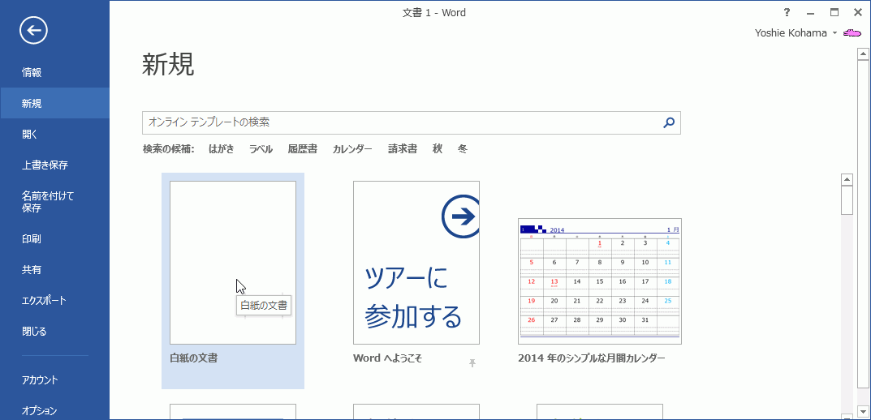This screenshot has width=871, height=420.
Task: Open the 情報 menu item
Action: [x=54, y=72]
